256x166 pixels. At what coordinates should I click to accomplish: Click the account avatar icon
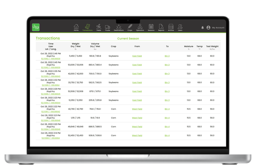(208, 28)
